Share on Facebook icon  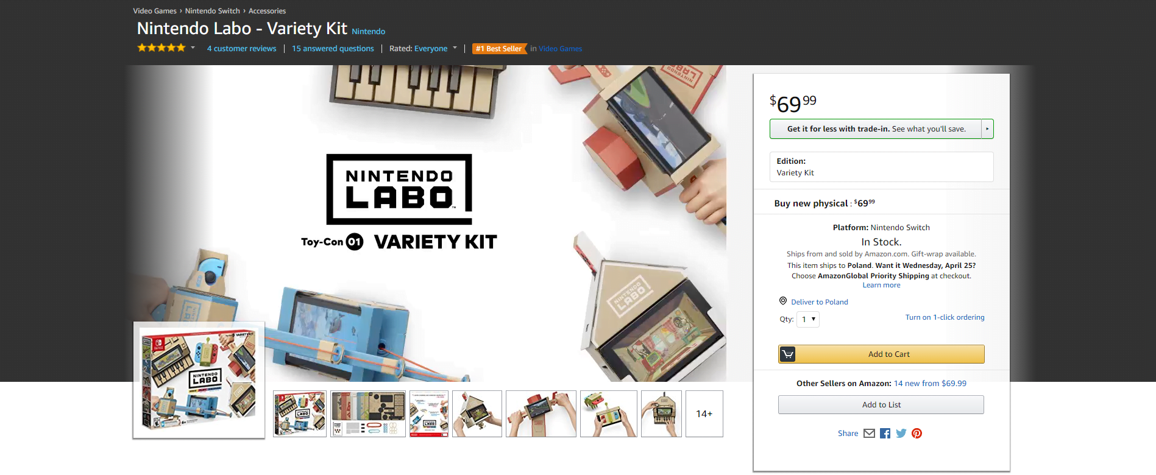[885, 434]
